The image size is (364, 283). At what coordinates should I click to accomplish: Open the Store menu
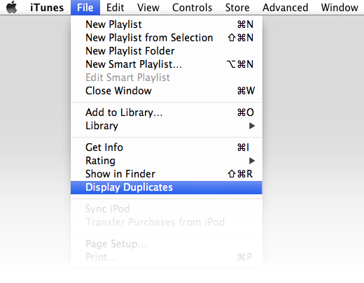coord(237,8)
